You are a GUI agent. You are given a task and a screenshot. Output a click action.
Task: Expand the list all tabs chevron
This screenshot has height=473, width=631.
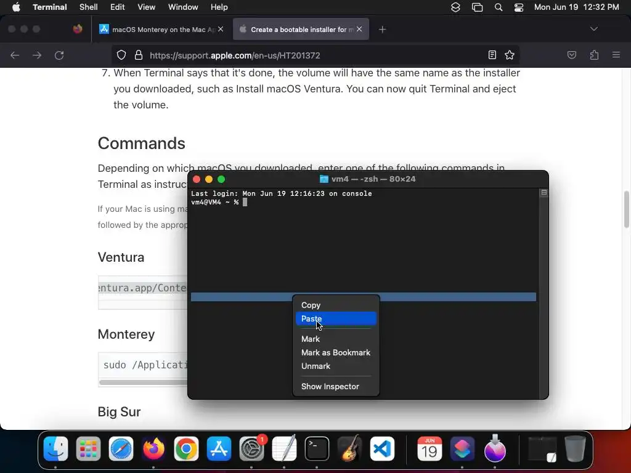coord(593,29)
